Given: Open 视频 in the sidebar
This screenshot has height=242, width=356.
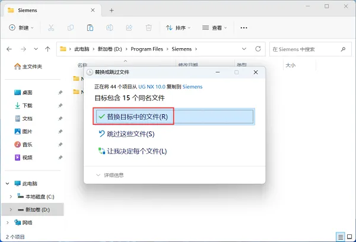Looking at the screenshot, I should [23, 158].
